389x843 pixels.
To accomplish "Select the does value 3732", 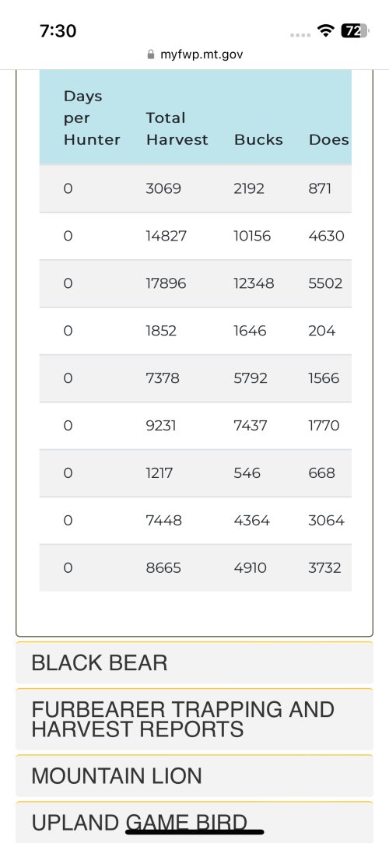I will pyautogui.click(x=324, y=567).
